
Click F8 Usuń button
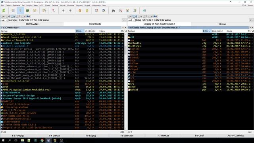pyautogui.click(x=199, y=135)
